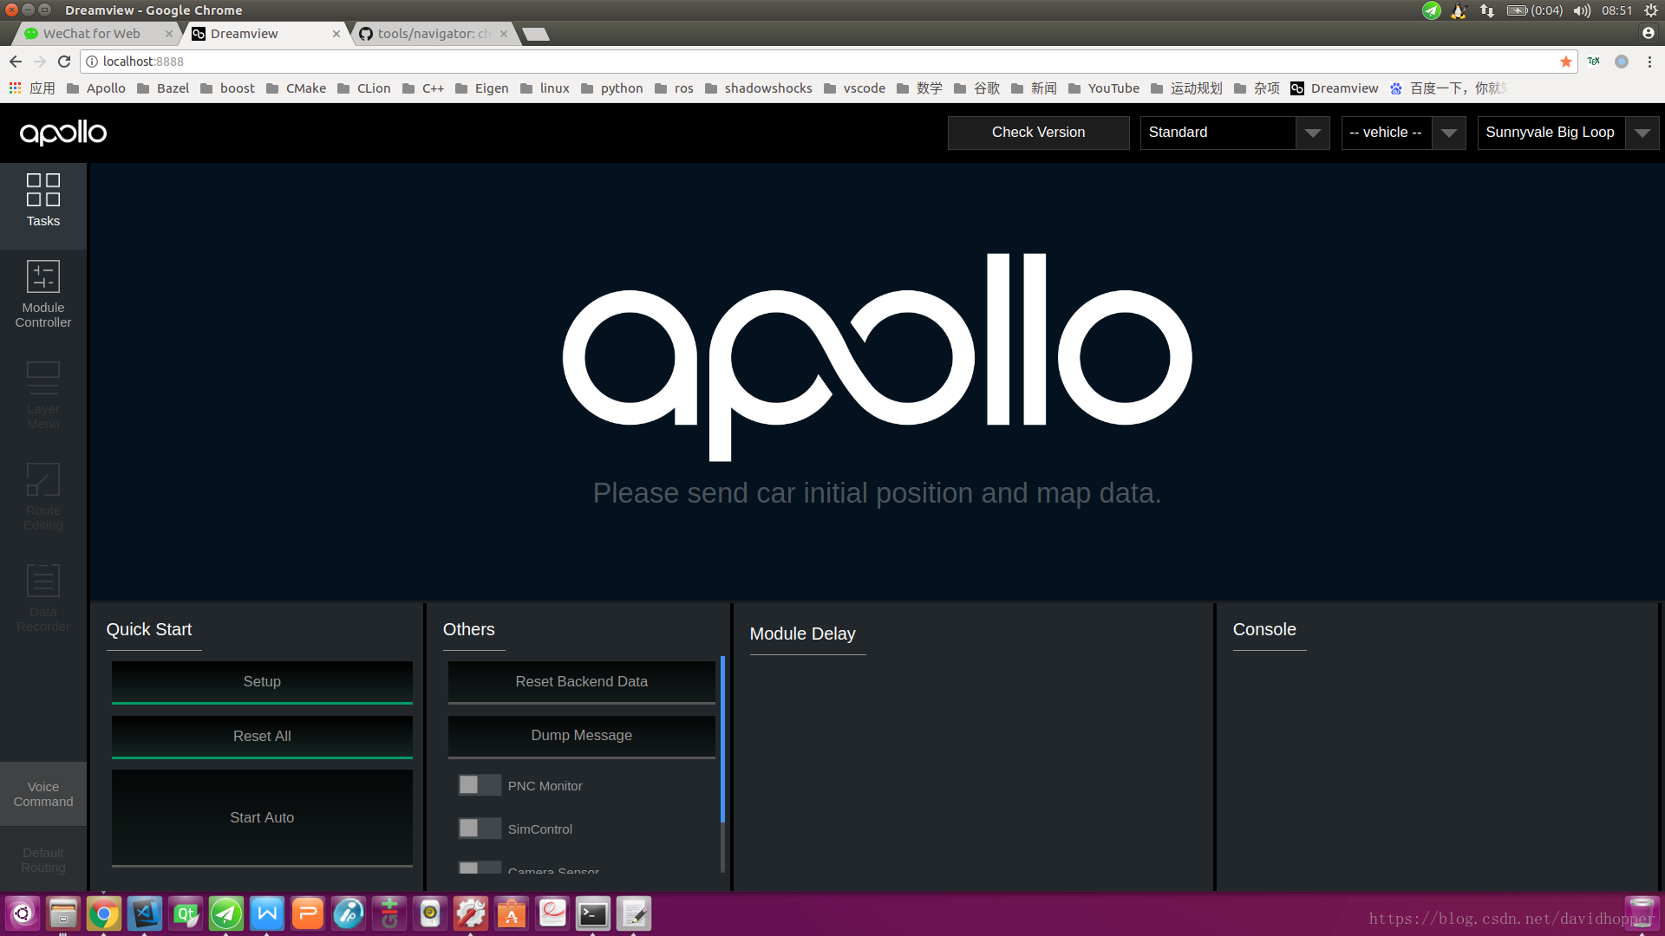Open the Tasks sidebar panel
Screen dimensions: 1665x936
point(43,200)
